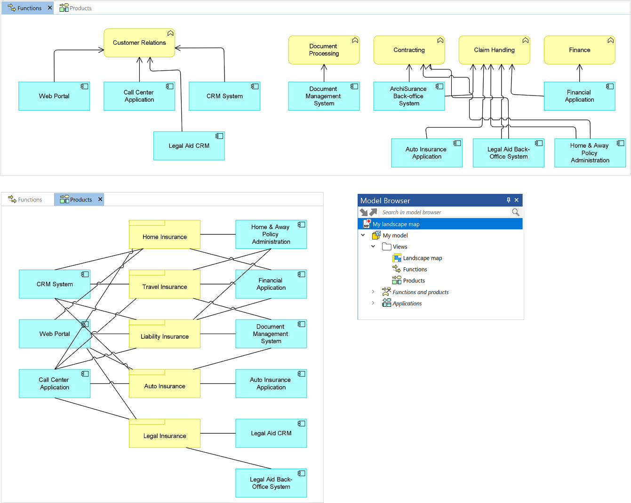The image size is (631, 503).
Task: Click the My model package icon
Action: tap(376, 235)
